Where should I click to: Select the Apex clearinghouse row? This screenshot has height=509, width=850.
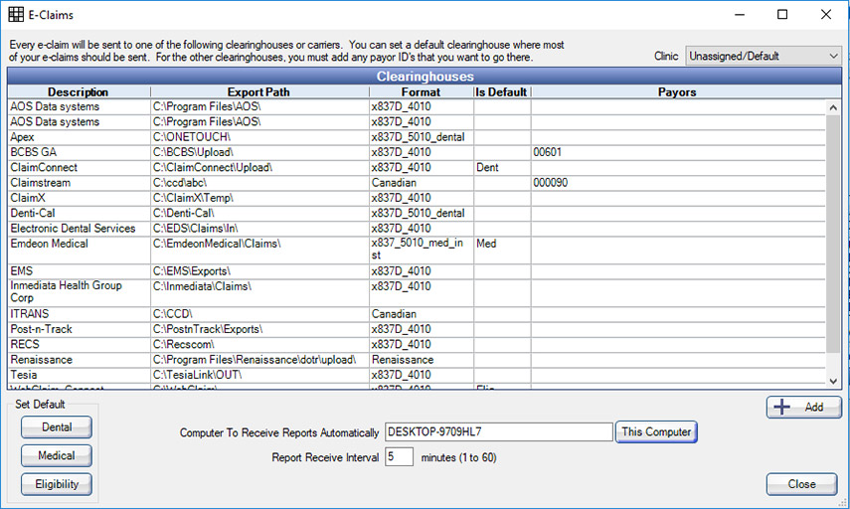point(417,137)
